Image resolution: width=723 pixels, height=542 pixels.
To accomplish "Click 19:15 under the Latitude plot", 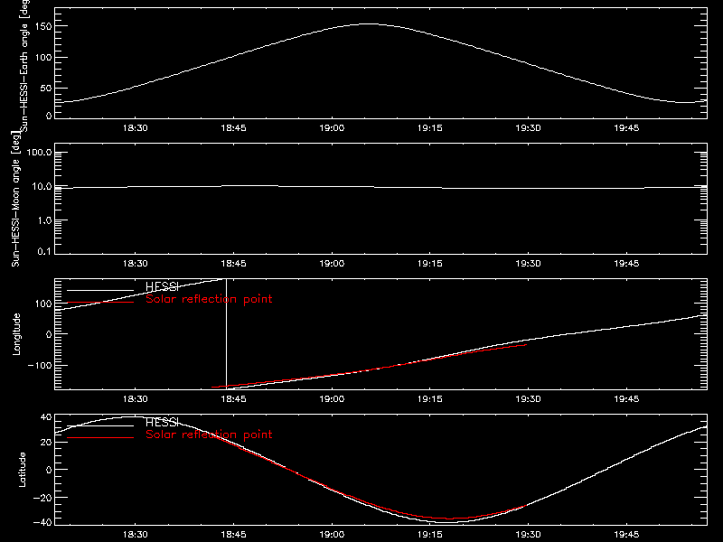I will 430,535.
